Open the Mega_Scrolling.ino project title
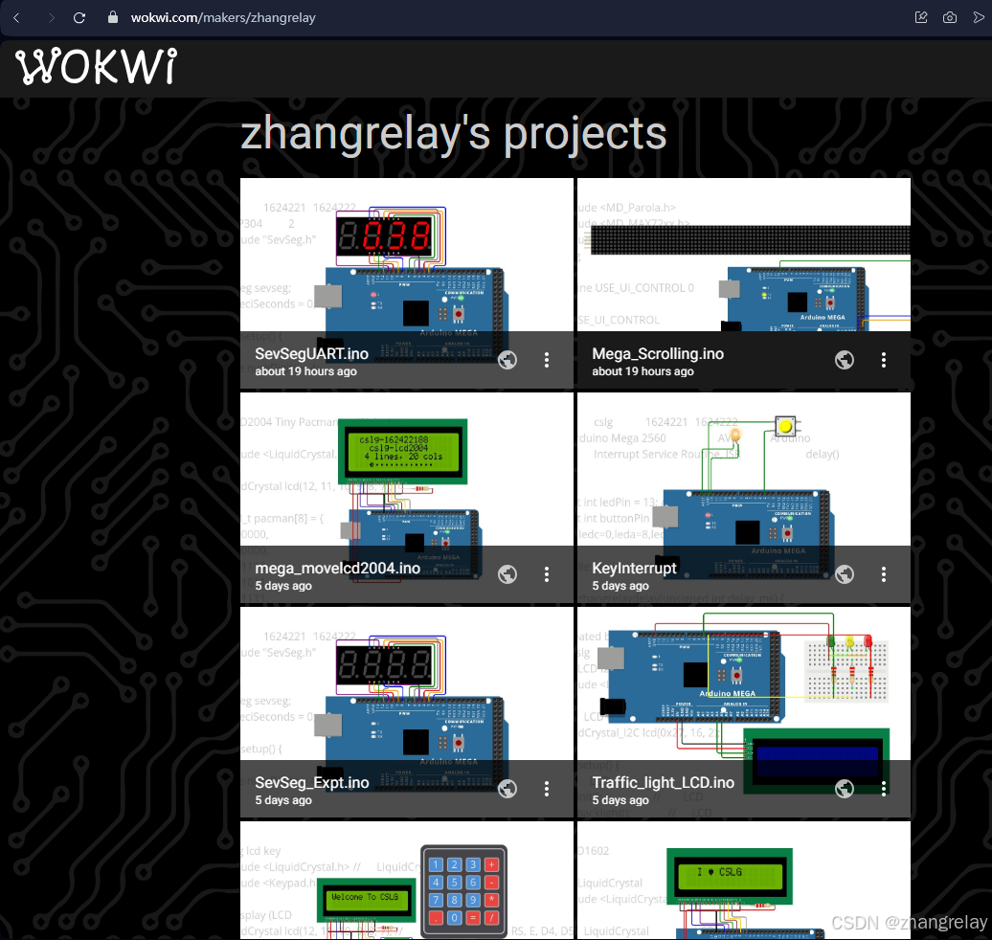Viewport: 992px width, 940px height. [657, 353]
